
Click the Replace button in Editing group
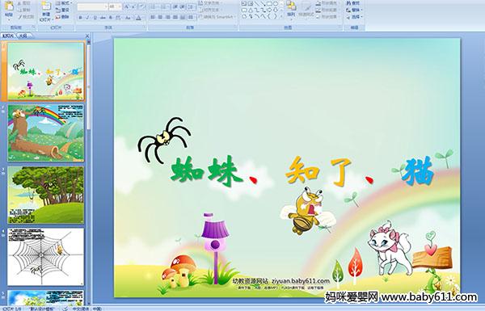pyautogui.click(x=353, y=11)
